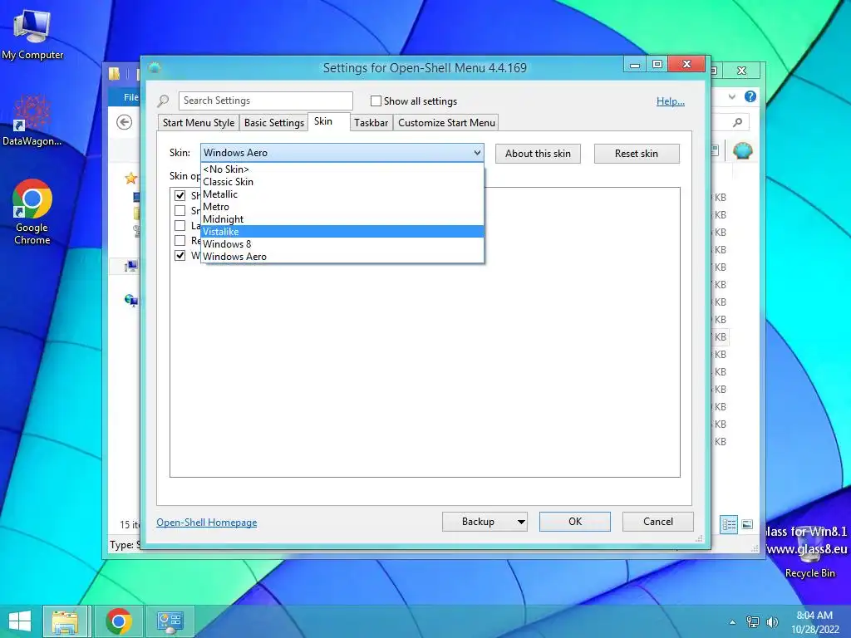
Task: Open the Recycle Bin desktop icon
Action: pos(809,553)
